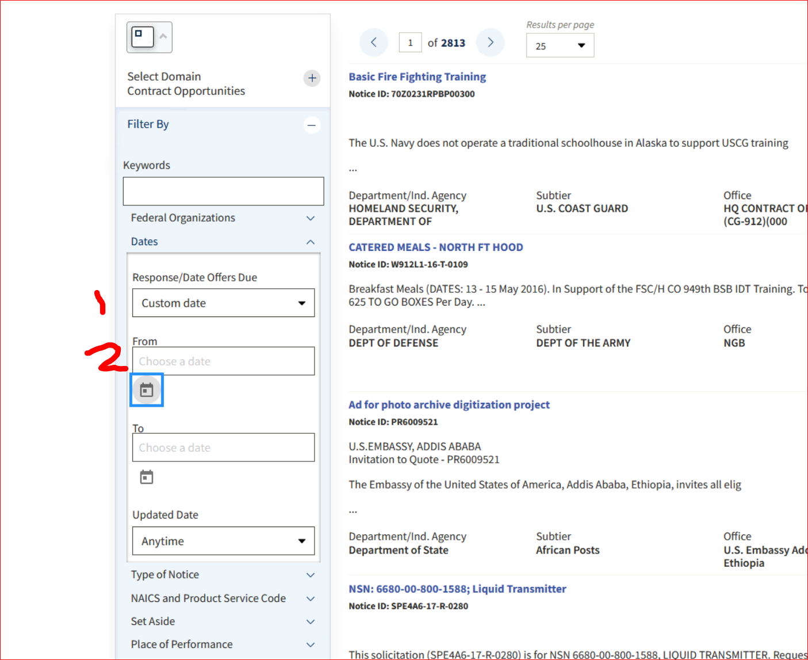Screen dimensions: 808x660
Task: Click HOMELAND SECURITY, DEPARTMENT OF text
Action: coord(404,215)
